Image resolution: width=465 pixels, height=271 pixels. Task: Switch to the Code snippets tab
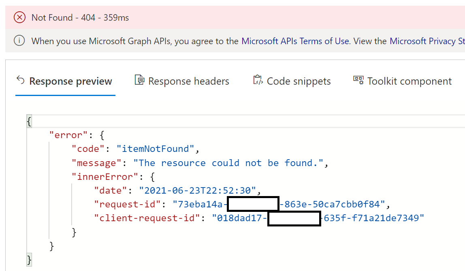tap(299, 81)
